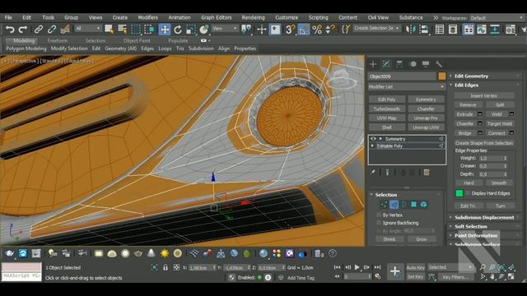Open the Modifiers menu

click(147, 17)
